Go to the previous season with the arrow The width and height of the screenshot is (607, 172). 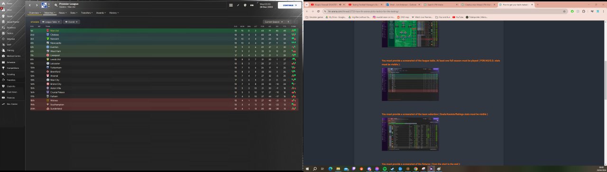(288, 22)
